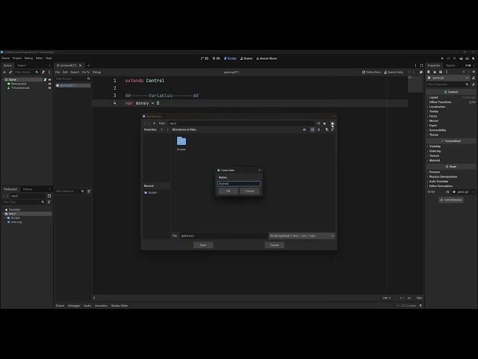Click OK in the Create Folder dialog
Screen dimensions: 478x359
[228, 191]
